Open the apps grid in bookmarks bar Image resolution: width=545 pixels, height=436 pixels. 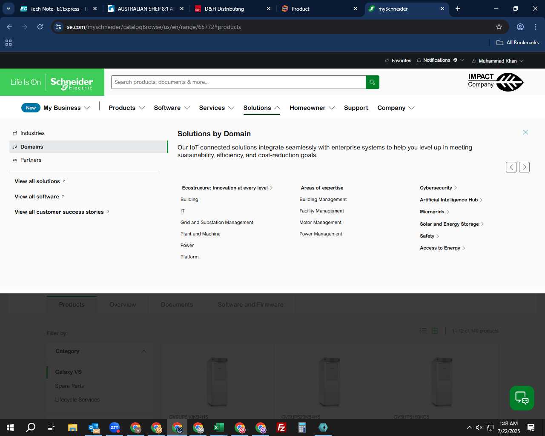[9, 43]
